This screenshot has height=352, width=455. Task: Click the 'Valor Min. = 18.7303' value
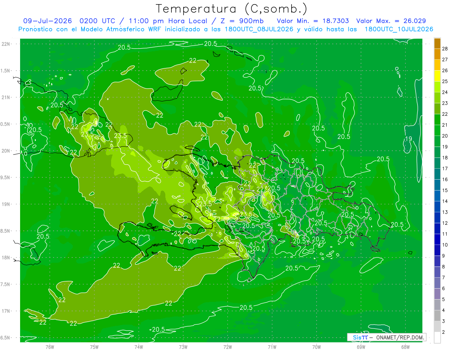[313, 21]
